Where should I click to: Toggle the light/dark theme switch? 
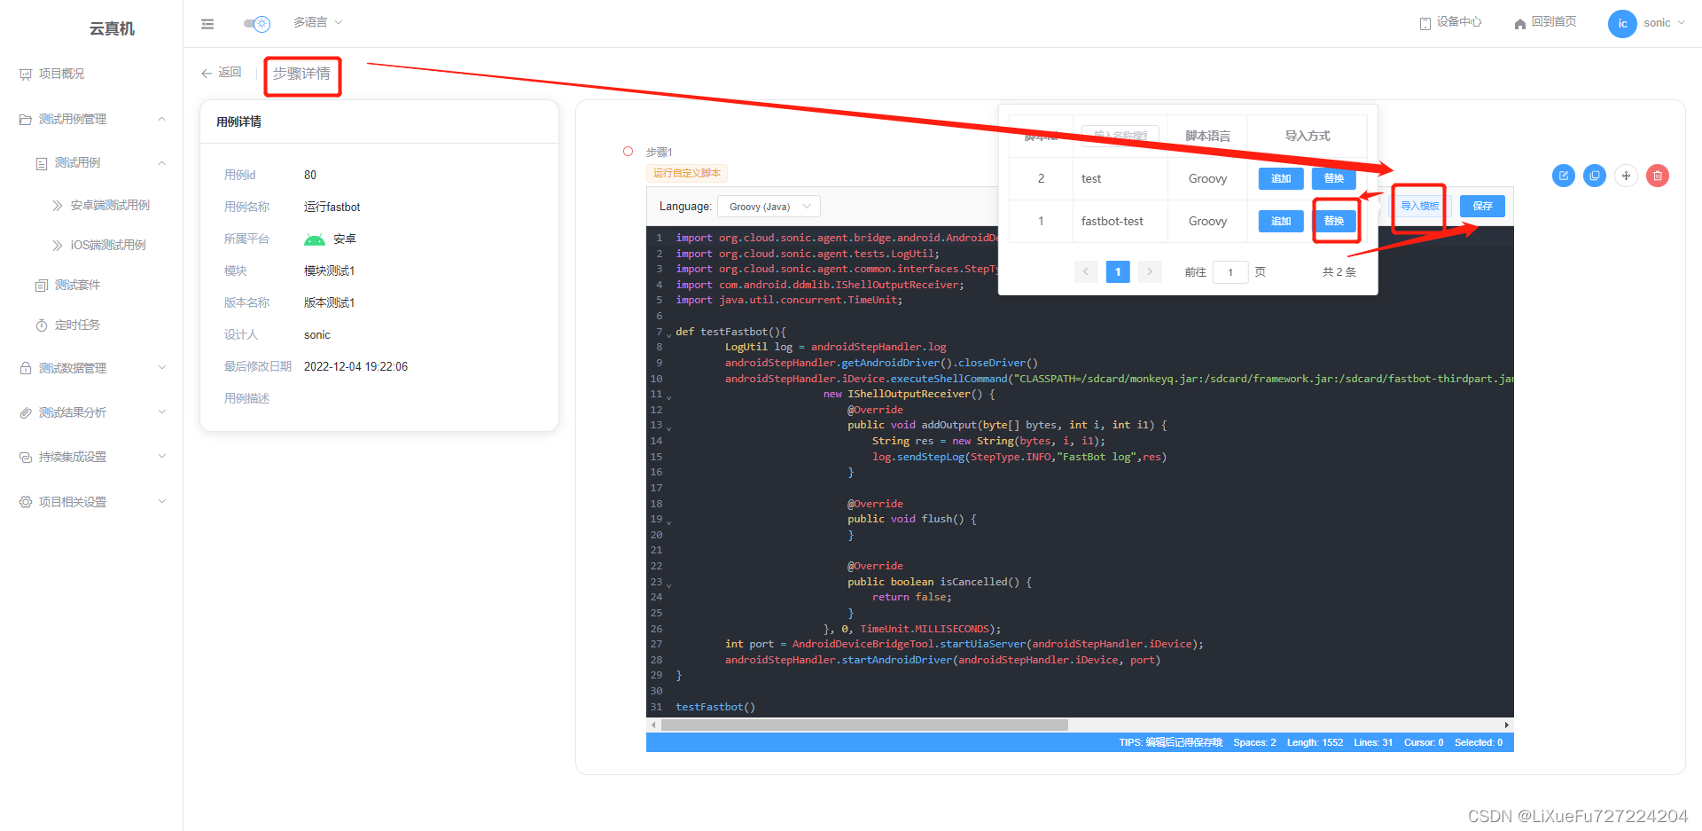tap(257, 24)
